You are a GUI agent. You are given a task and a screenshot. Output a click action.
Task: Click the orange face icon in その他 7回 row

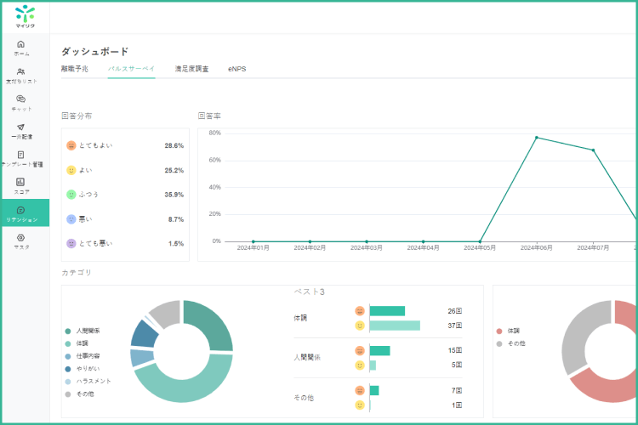(x=360, y=390)
